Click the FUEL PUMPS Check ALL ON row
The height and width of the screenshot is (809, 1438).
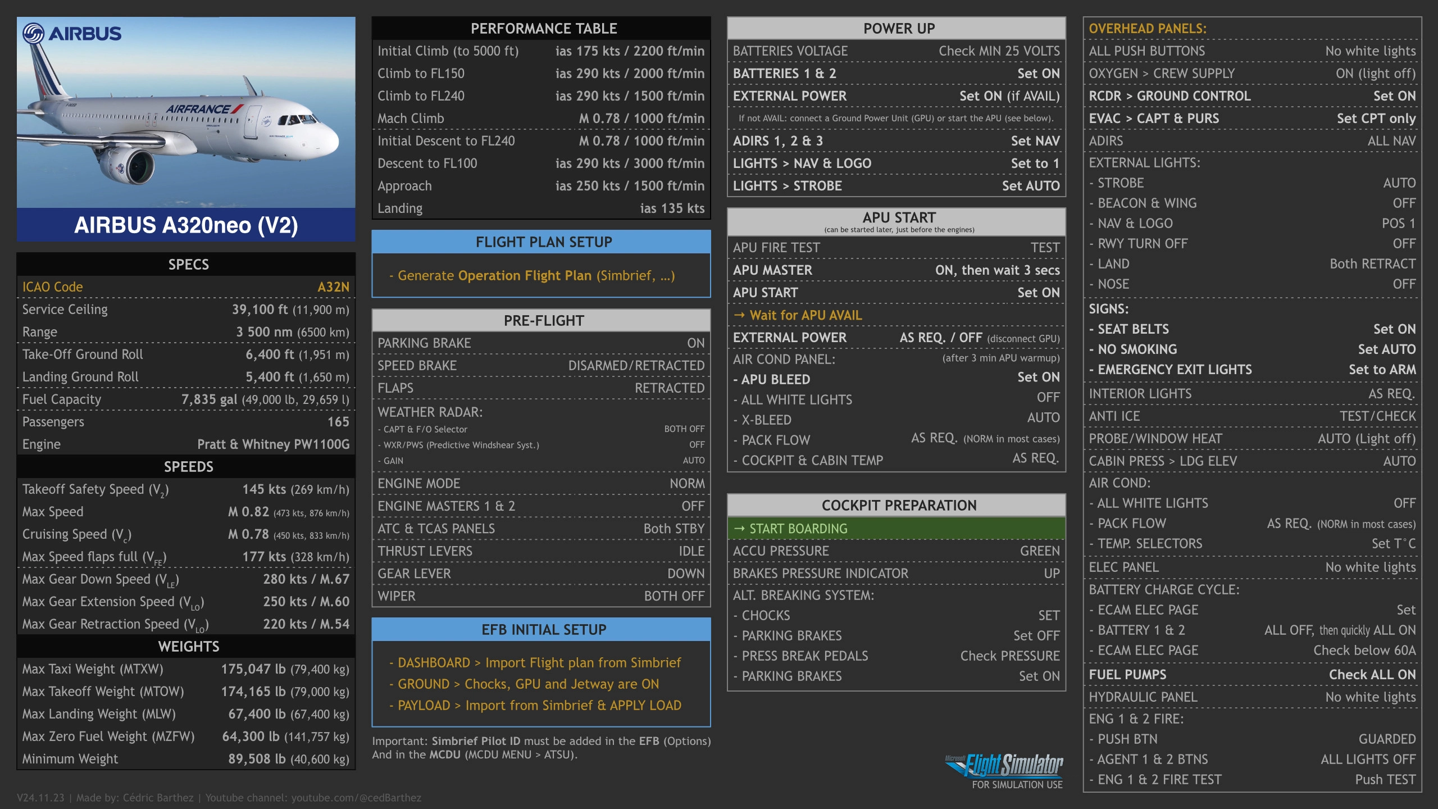(1252, 674)
